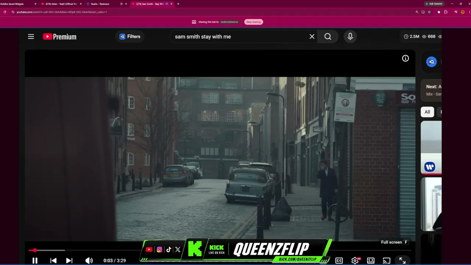471x265 pixels.
Task: Open the Extensions puzzle icon
Action: tap(446, 12)
